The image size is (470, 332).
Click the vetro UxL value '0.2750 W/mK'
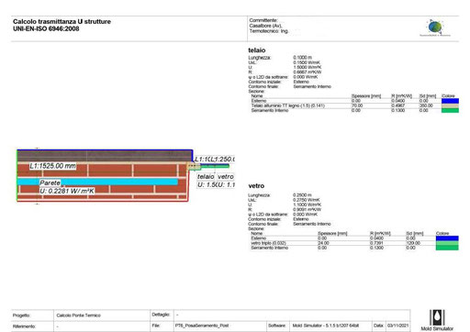point(306,200)
